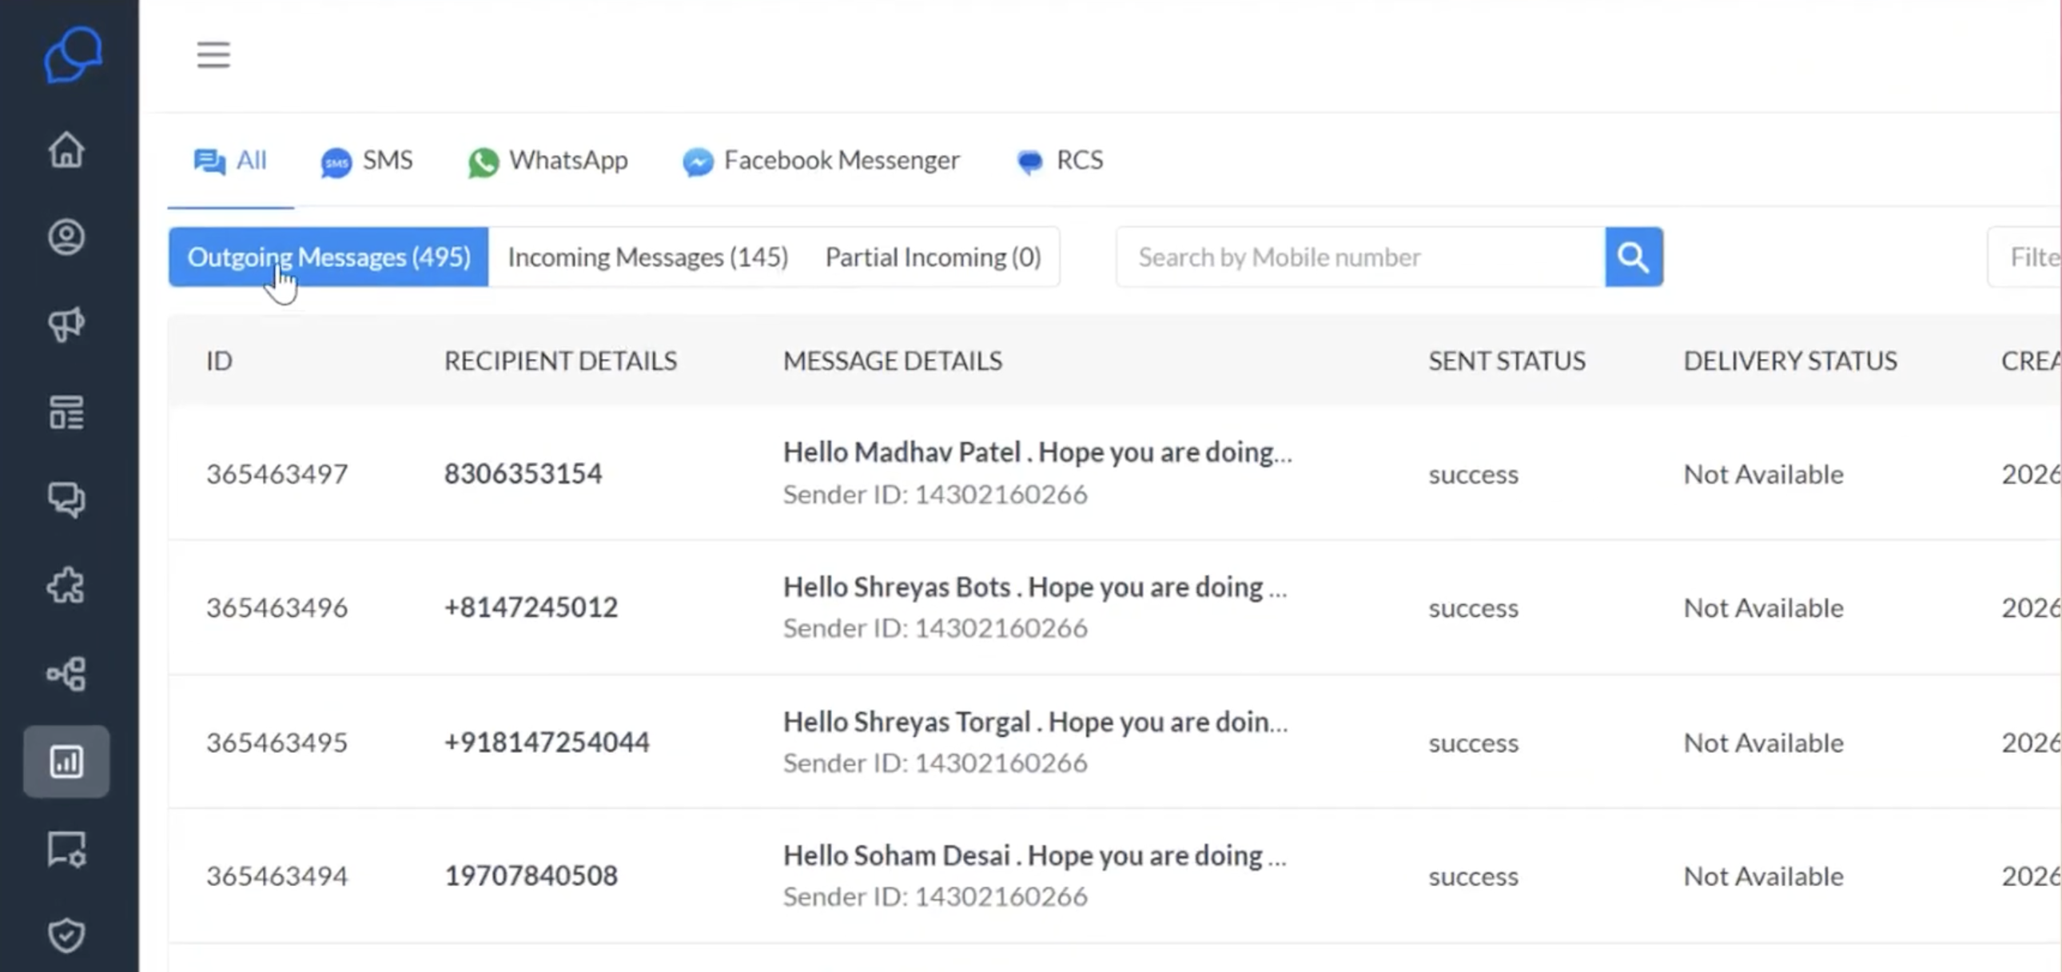Switch to the SMS tab
This screenshot has height=972, width=2062.
(x=367, y=161)
